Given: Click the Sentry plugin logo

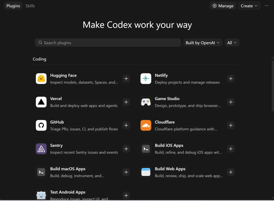Looking at the screenshot, I should pyautogui.click(x=41, y=149).
